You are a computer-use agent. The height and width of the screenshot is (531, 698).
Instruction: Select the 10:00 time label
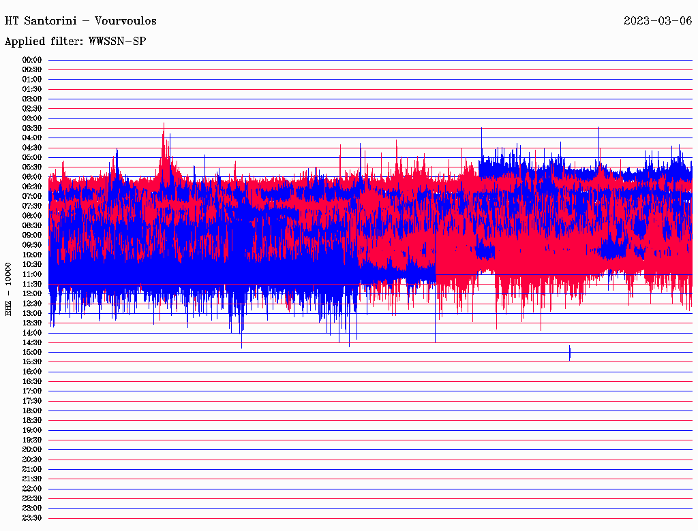[x=32, y=255]
